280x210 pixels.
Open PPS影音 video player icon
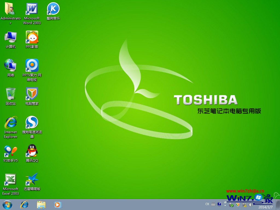(32, 37)
